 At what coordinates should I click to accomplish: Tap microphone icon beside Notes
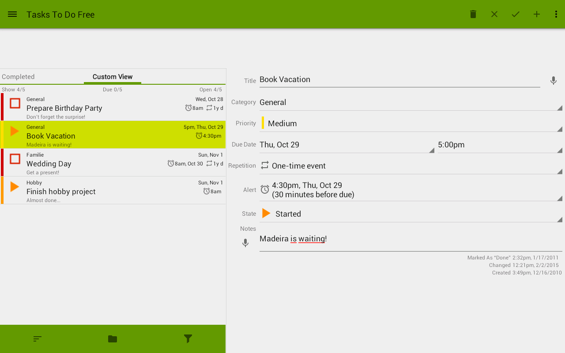tap(245, 243)
